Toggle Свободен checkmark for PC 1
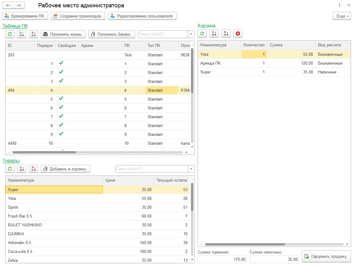The height and width of the screenshot is (266, 355). tap(61, 63)
